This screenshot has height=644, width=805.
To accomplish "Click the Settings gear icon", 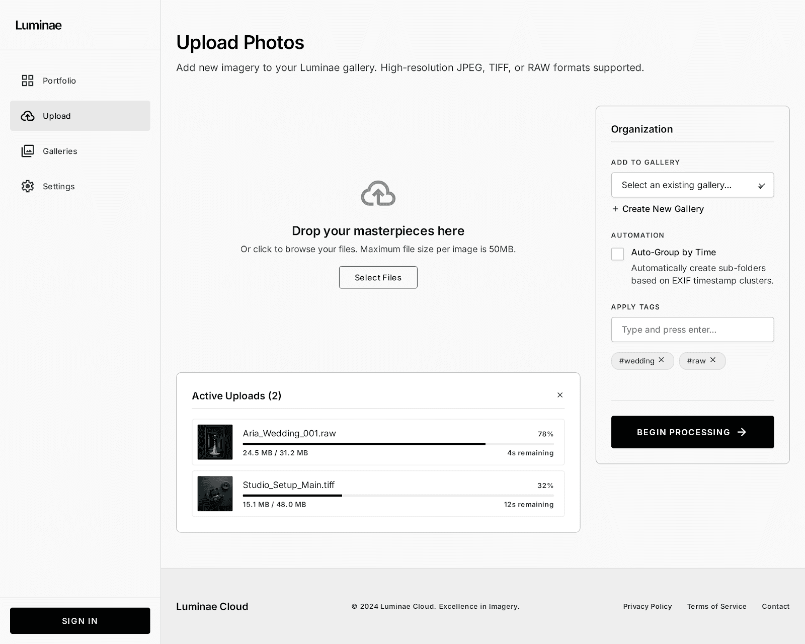I will (x=28, y=186).
